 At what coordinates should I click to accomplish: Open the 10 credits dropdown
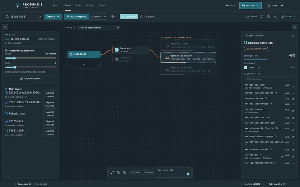click(x=99, y=16)
